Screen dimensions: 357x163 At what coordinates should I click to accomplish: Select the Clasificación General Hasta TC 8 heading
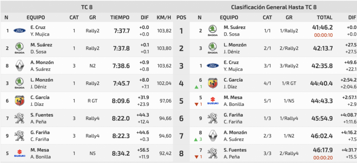pos(274,7)
